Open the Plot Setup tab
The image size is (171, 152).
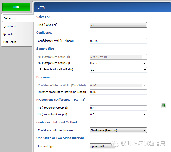[x=10, y=42]
